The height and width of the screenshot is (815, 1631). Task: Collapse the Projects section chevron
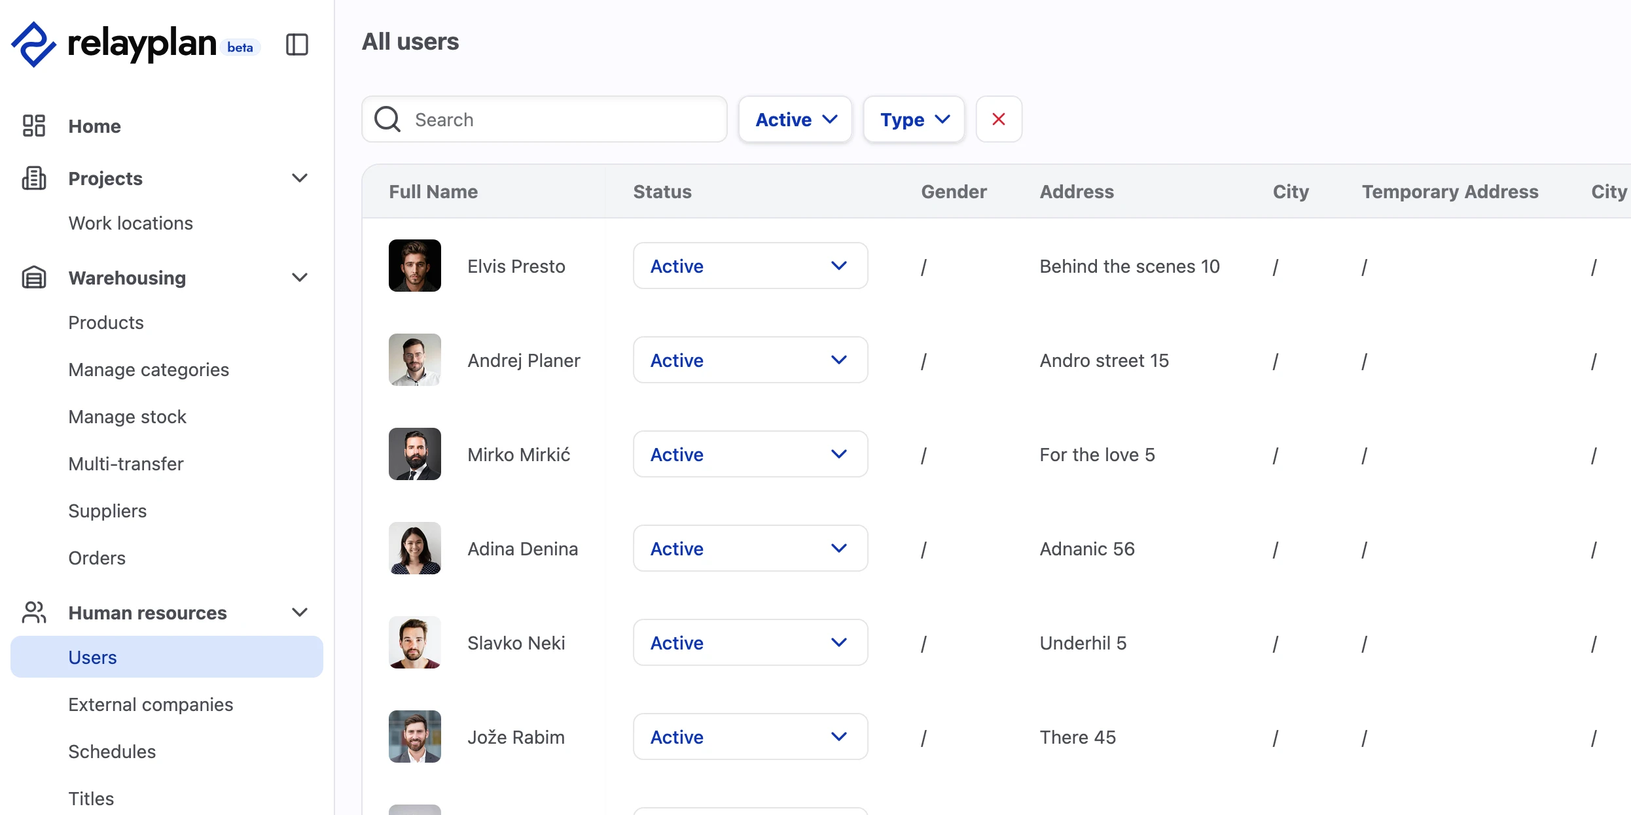(300, 178)
